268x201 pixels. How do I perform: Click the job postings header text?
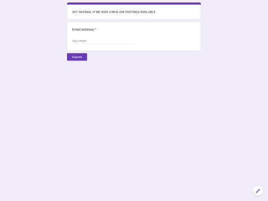(114, 12)
